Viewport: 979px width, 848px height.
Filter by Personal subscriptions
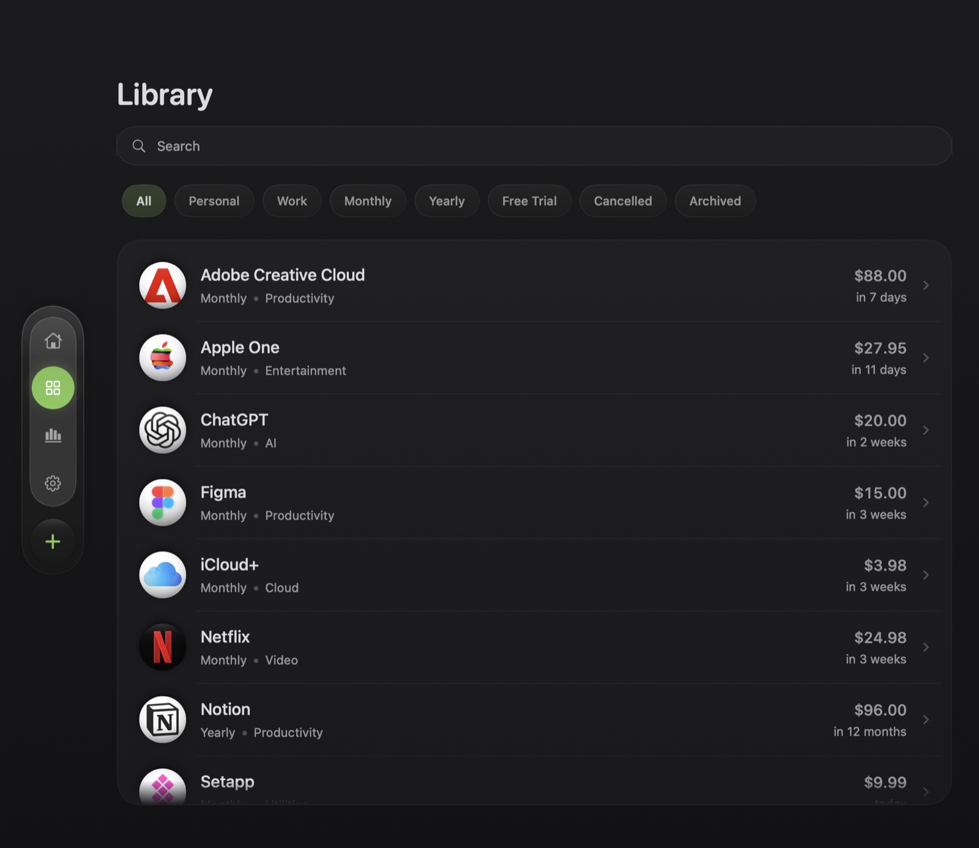point(214,201)
